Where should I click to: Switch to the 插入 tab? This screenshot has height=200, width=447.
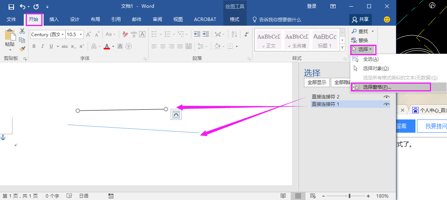54,19
